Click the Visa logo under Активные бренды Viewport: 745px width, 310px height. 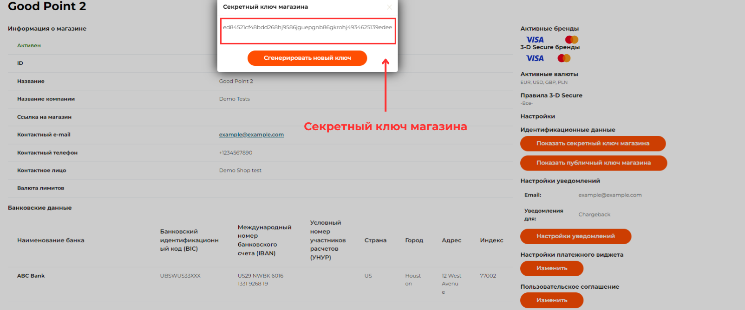[x=535, y=40]
